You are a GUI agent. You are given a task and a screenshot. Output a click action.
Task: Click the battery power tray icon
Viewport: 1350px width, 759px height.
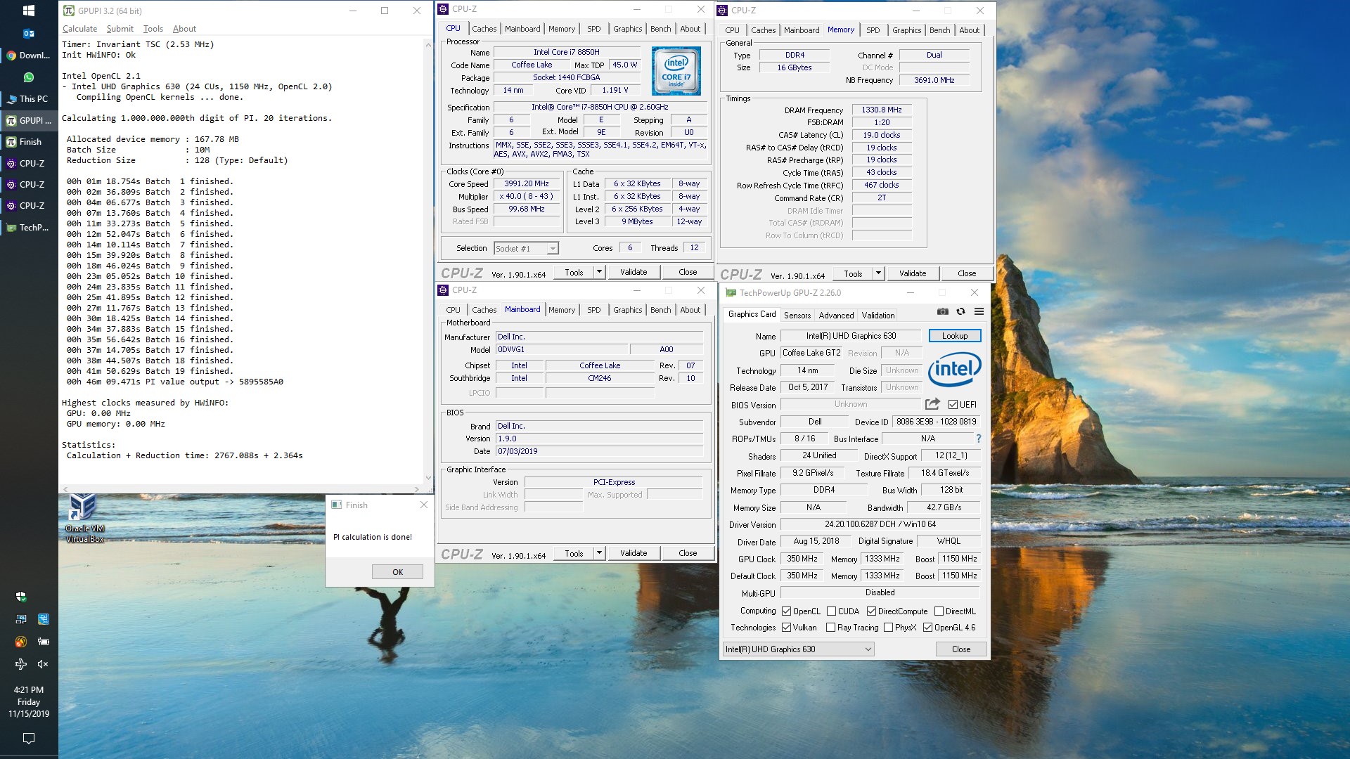pos(44,642)
